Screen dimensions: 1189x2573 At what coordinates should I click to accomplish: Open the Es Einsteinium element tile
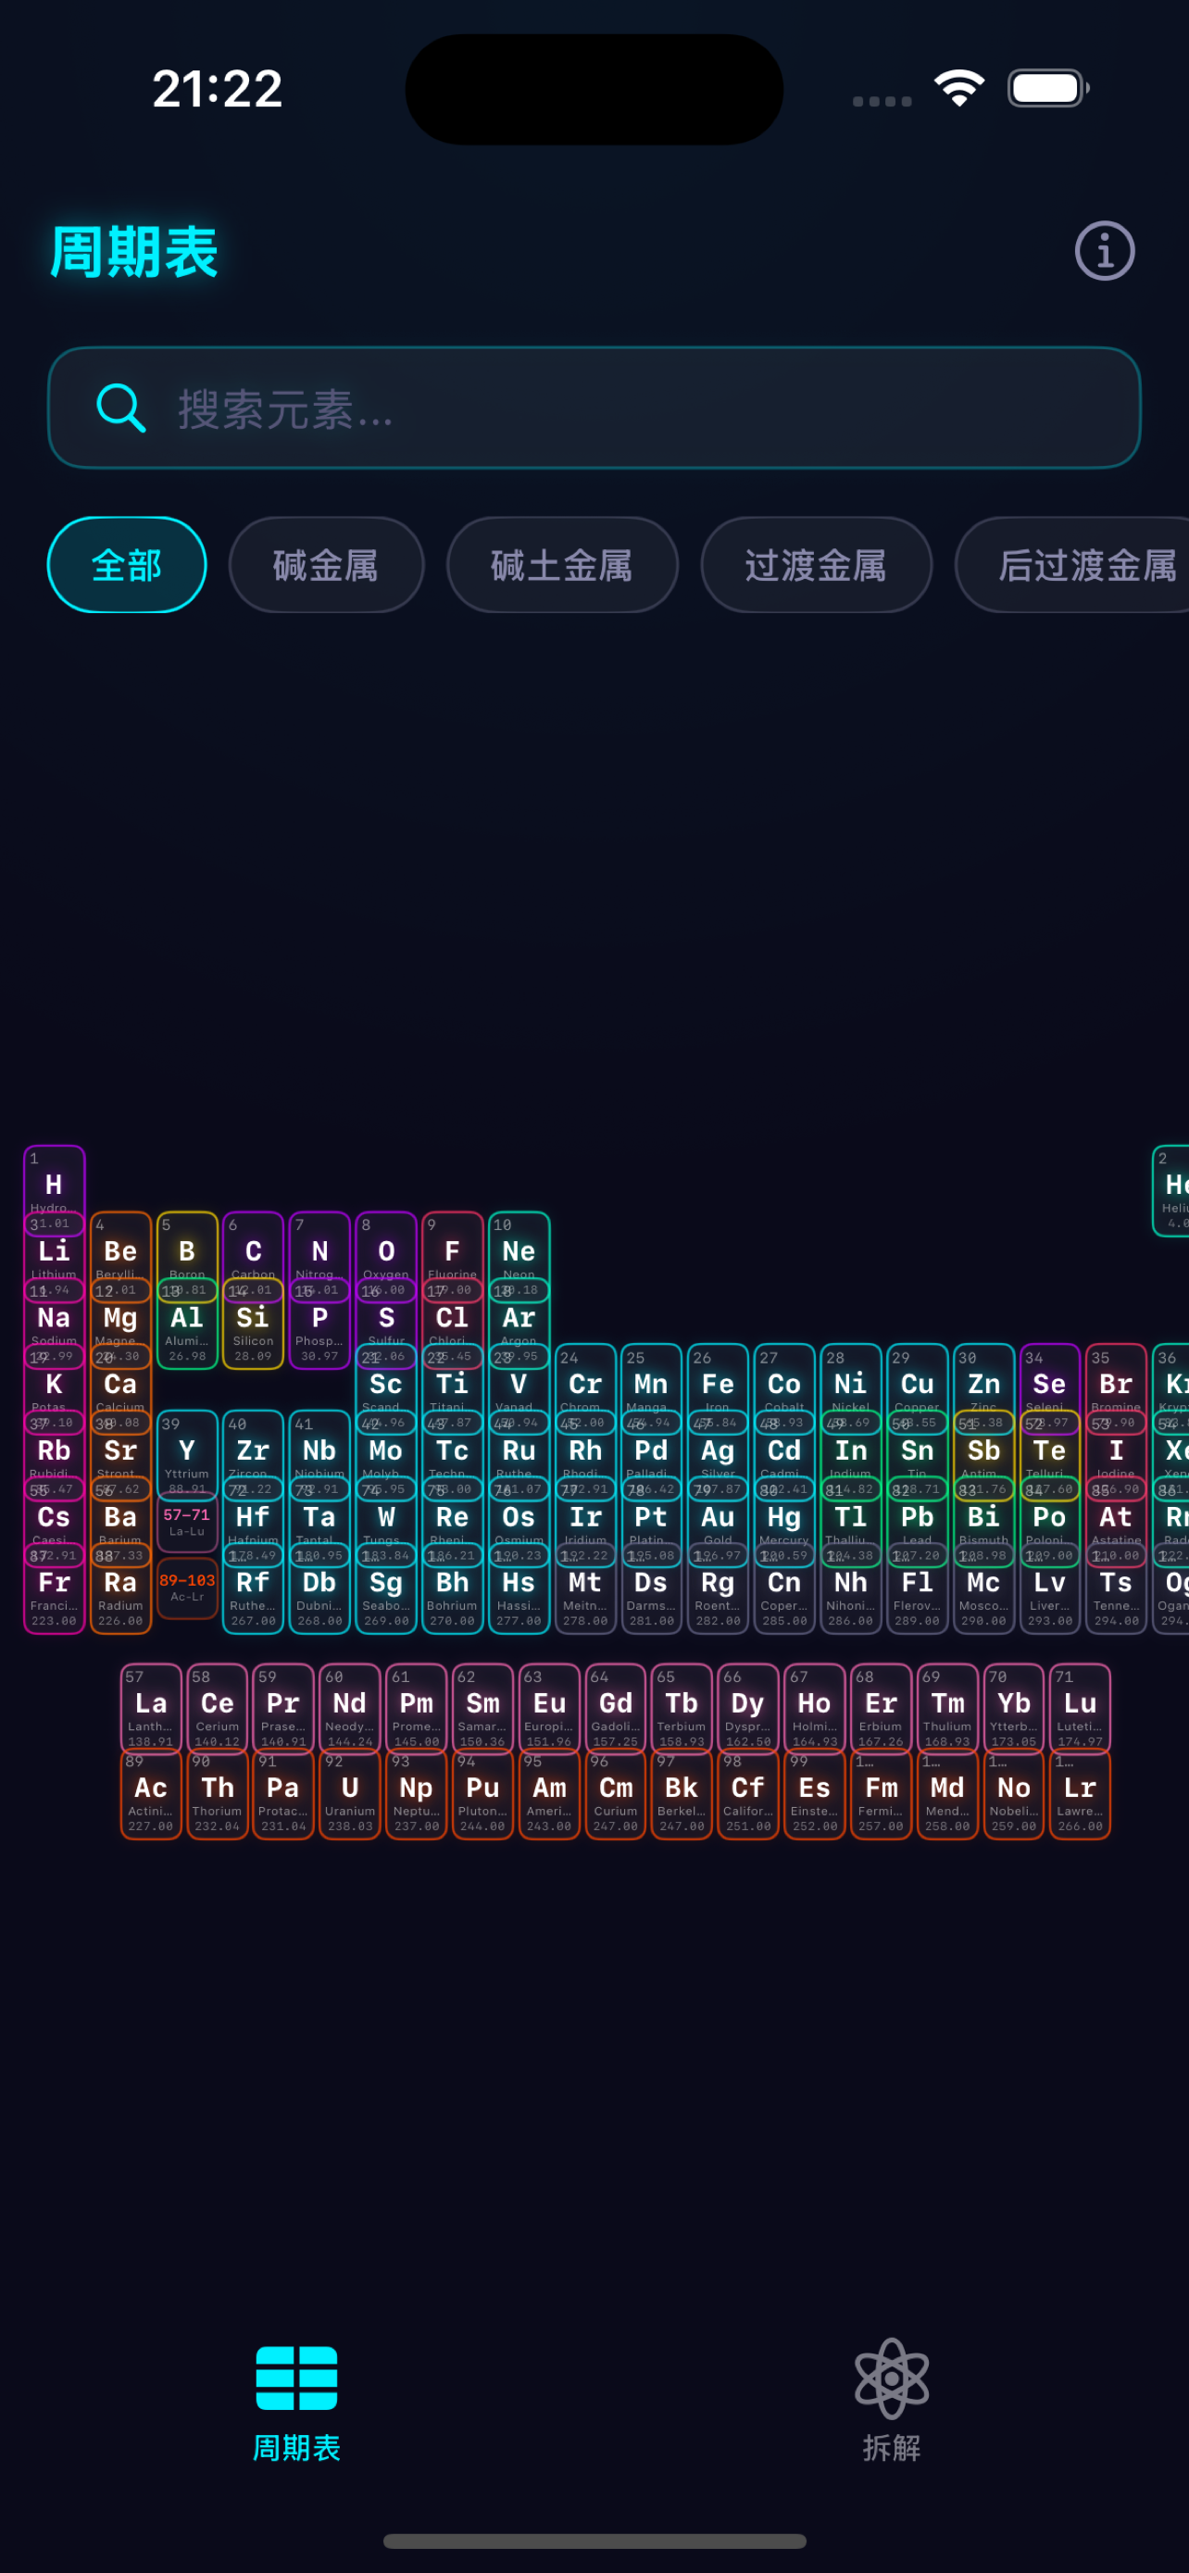(x=815, y=1795)
